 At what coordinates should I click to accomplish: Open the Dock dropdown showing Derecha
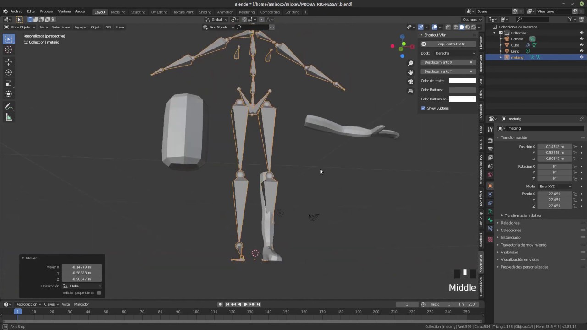pyautogui.click(x=455, y=53)
